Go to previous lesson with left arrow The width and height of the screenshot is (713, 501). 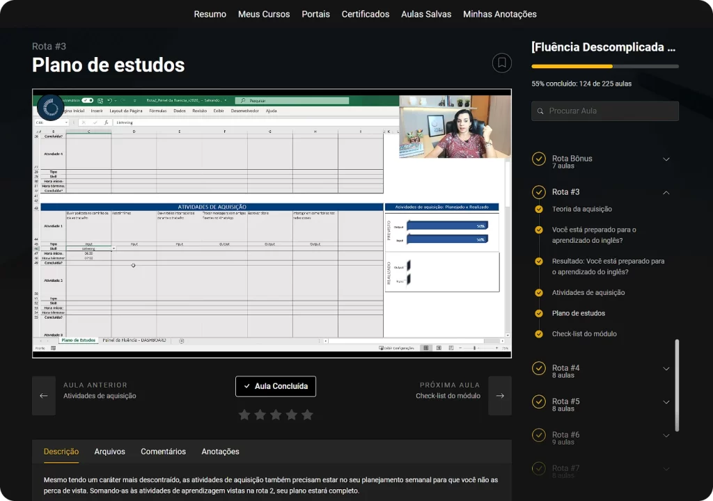(44, 395)
